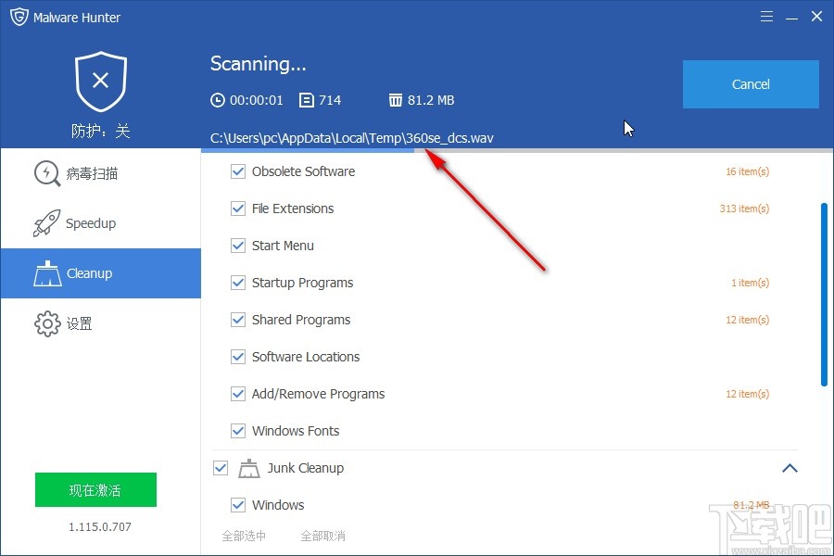Click the broom icon next to Junk Cleanup
Image resolution: width=834 pixels, height=556 pixels.
(x=248, y=468)
